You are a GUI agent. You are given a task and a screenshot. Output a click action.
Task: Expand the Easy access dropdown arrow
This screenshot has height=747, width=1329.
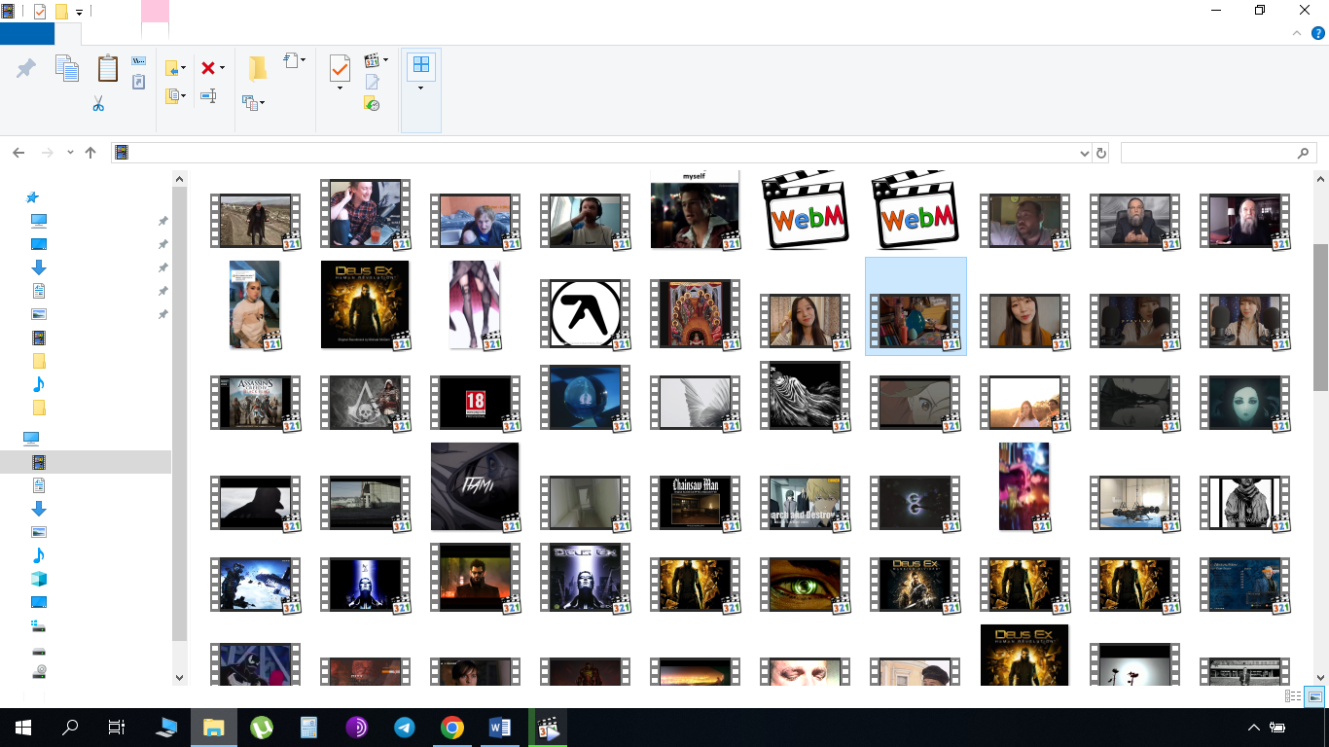tap(263, 101)
